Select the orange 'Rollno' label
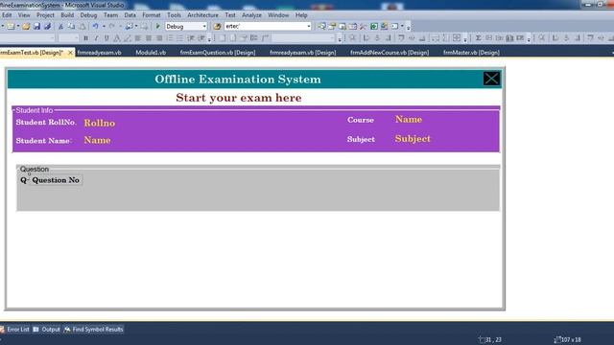The image size is (614, 345). point(100,123)
